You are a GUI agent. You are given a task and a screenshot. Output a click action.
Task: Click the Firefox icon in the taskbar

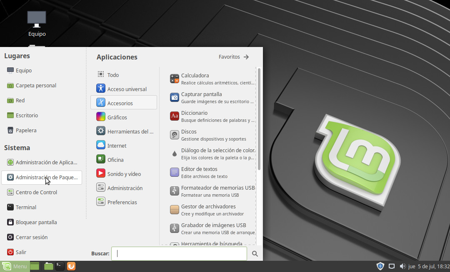[x=71, y=266]
